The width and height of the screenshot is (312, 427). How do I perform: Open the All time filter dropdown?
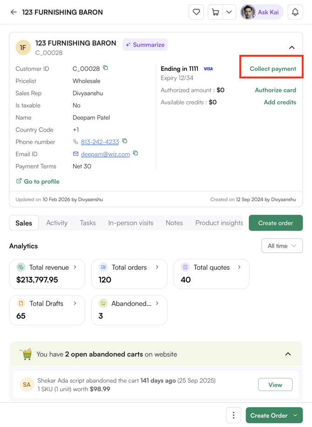click(282, 246)
